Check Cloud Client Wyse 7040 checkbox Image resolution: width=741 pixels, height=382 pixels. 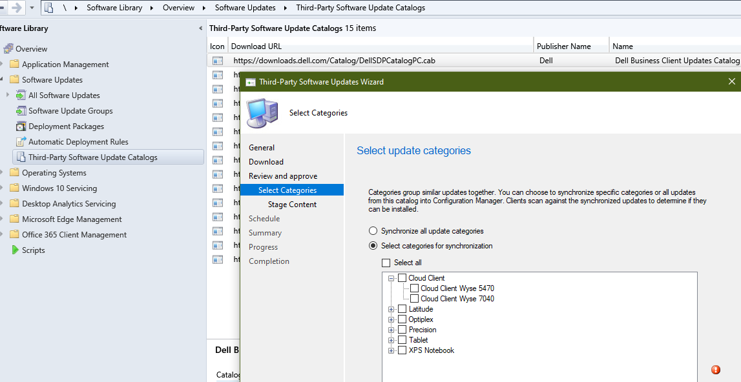[415, 298]
